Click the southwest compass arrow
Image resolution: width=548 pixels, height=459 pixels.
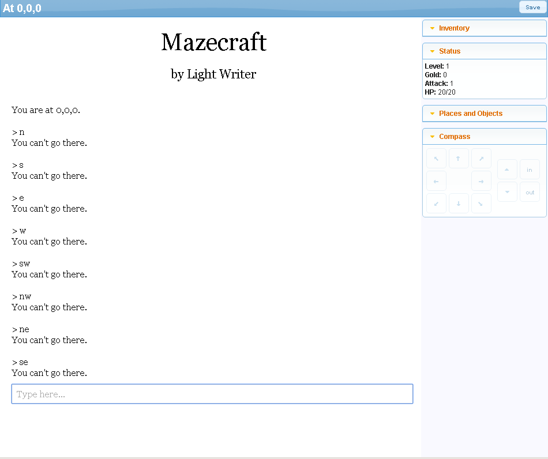pos(436,204)
